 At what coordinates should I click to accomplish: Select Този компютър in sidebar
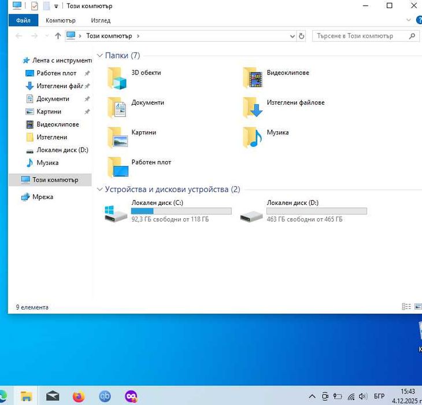tap(50, 179)
